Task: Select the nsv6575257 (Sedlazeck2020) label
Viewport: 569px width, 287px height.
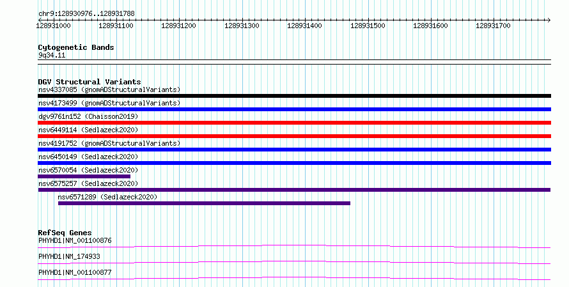Action: 88,183
